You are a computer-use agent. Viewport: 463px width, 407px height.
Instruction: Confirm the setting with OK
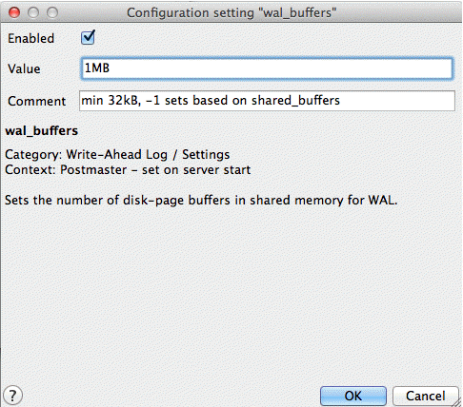[353, 396]
